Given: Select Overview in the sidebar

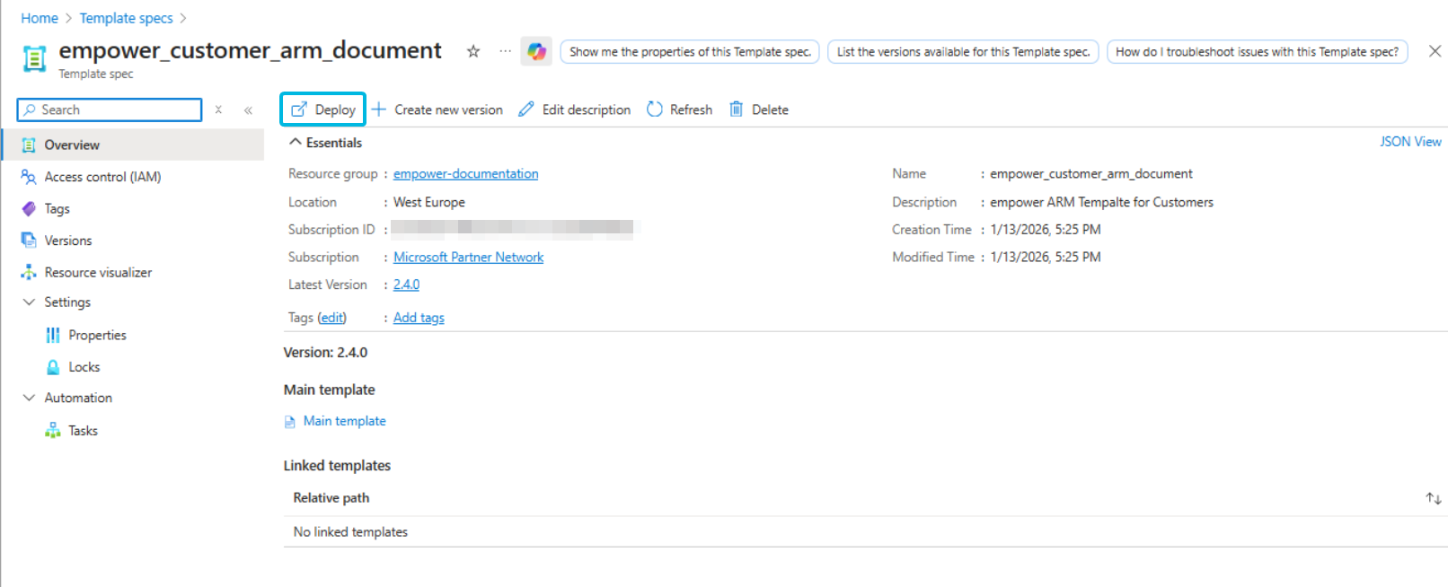Looking at the screenshot, I should pyautogui.click(x=133, y=145).
